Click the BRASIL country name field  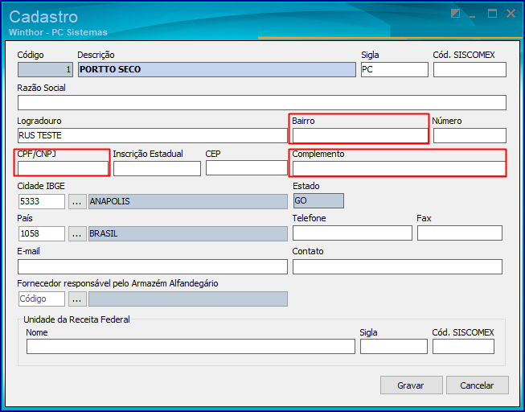[x=188, y=233]
